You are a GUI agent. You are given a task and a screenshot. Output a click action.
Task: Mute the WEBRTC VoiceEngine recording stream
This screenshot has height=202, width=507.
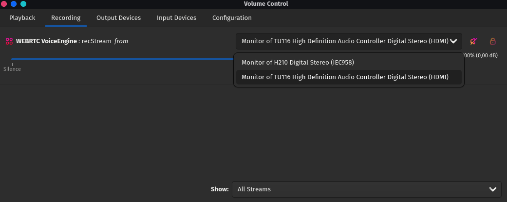point(473,41)
